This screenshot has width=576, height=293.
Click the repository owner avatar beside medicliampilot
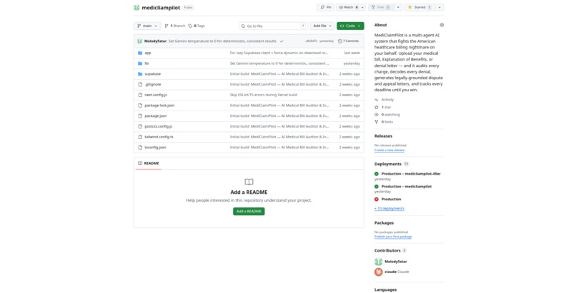[136, 7]
